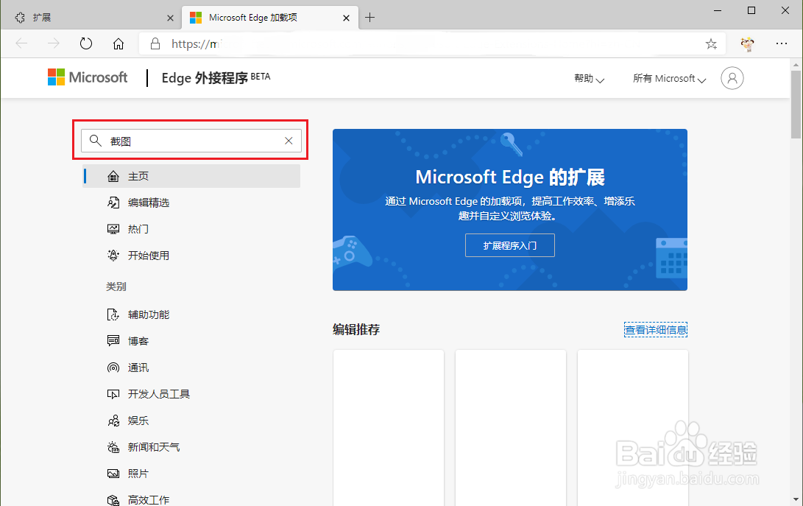Click the 辅助功能 category icon

point(113,315)
